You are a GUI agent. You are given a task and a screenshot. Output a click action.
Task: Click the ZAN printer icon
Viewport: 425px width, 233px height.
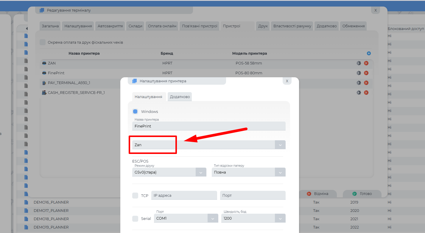(44, 63)
